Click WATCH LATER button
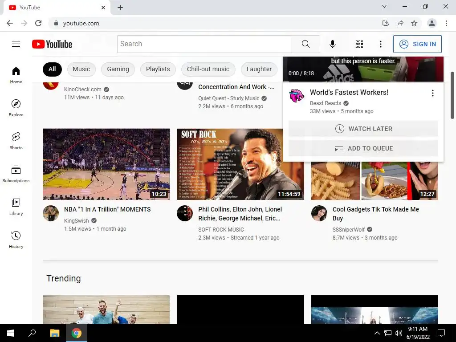This screenshot has height=342, width=456. point(363,129)
